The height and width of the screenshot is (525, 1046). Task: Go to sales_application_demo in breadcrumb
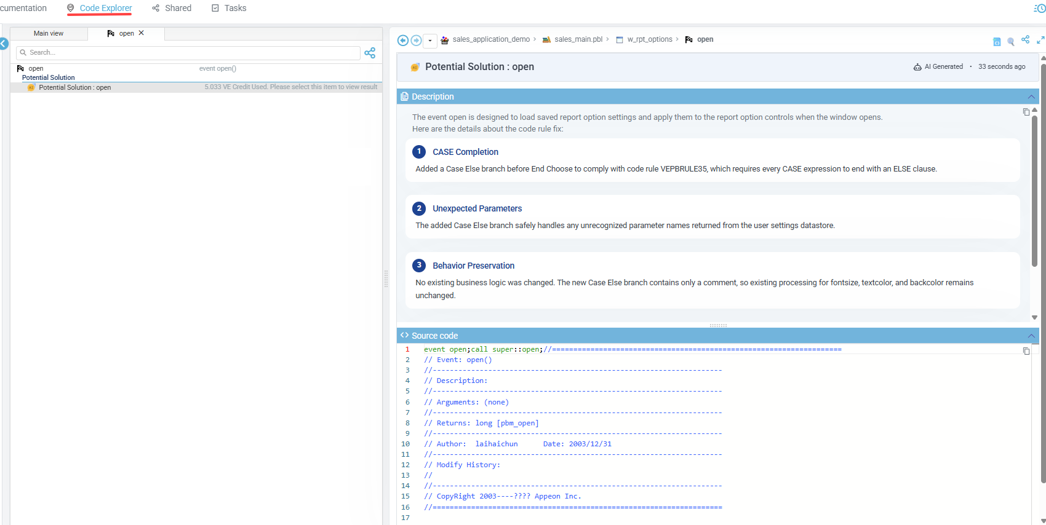coord(491,39)
